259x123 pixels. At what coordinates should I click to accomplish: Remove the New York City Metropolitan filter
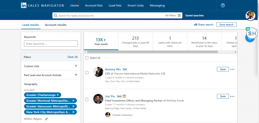pyautogui.click(x=73, y=112)
